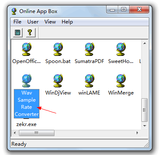161x155 pixels.
Task: Select the winLAME globe icon
Action: pos(89,81)
